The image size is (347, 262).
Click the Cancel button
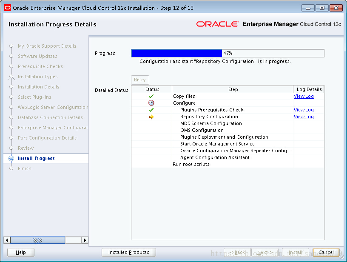pos(326,252)
